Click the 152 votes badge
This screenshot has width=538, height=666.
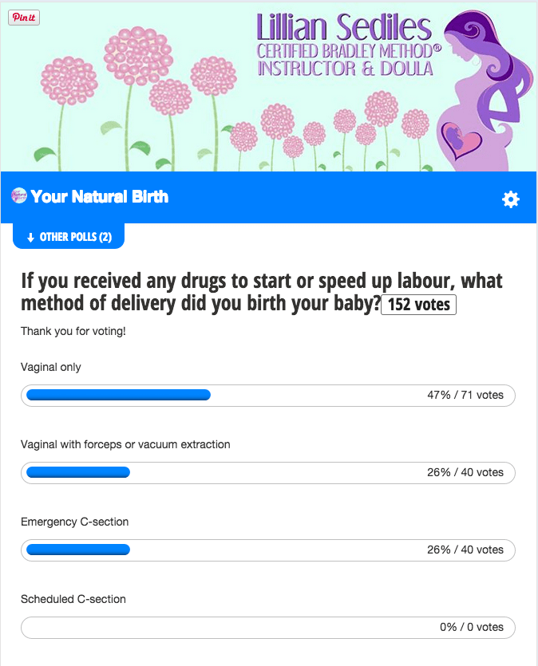[x=418, y=305]
